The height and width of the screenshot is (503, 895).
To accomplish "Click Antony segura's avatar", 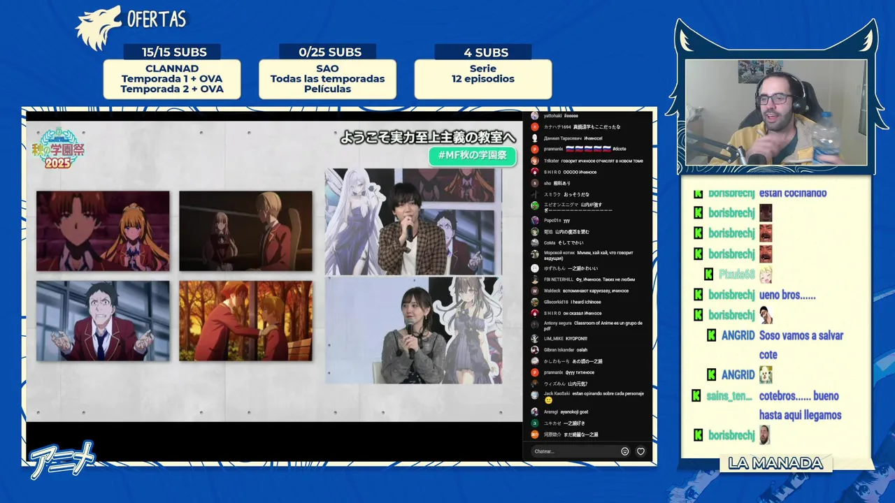I will pos(535,325).
